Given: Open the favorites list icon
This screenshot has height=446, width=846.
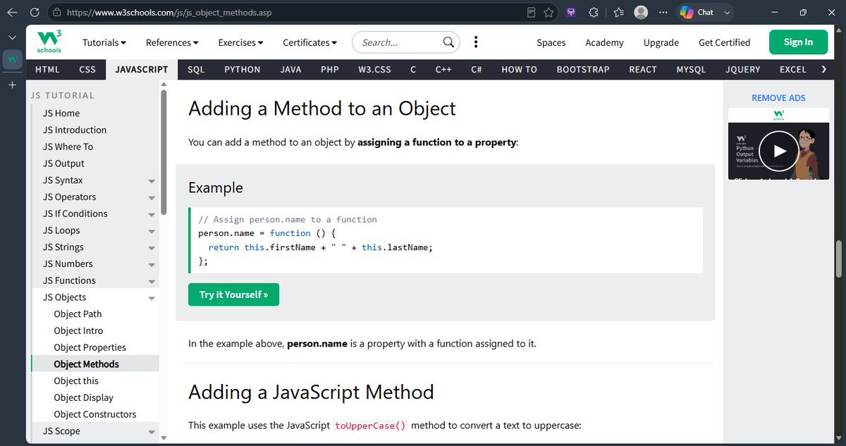Looking at the screenshot, I should pos(618,12).
